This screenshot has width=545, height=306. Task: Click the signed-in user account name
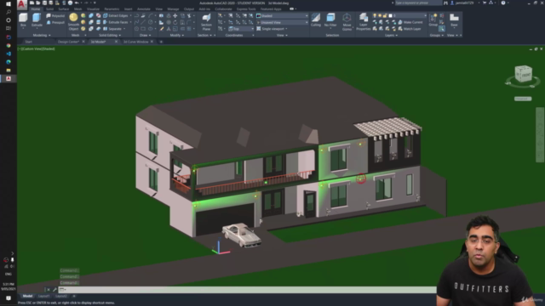[464, 3]
